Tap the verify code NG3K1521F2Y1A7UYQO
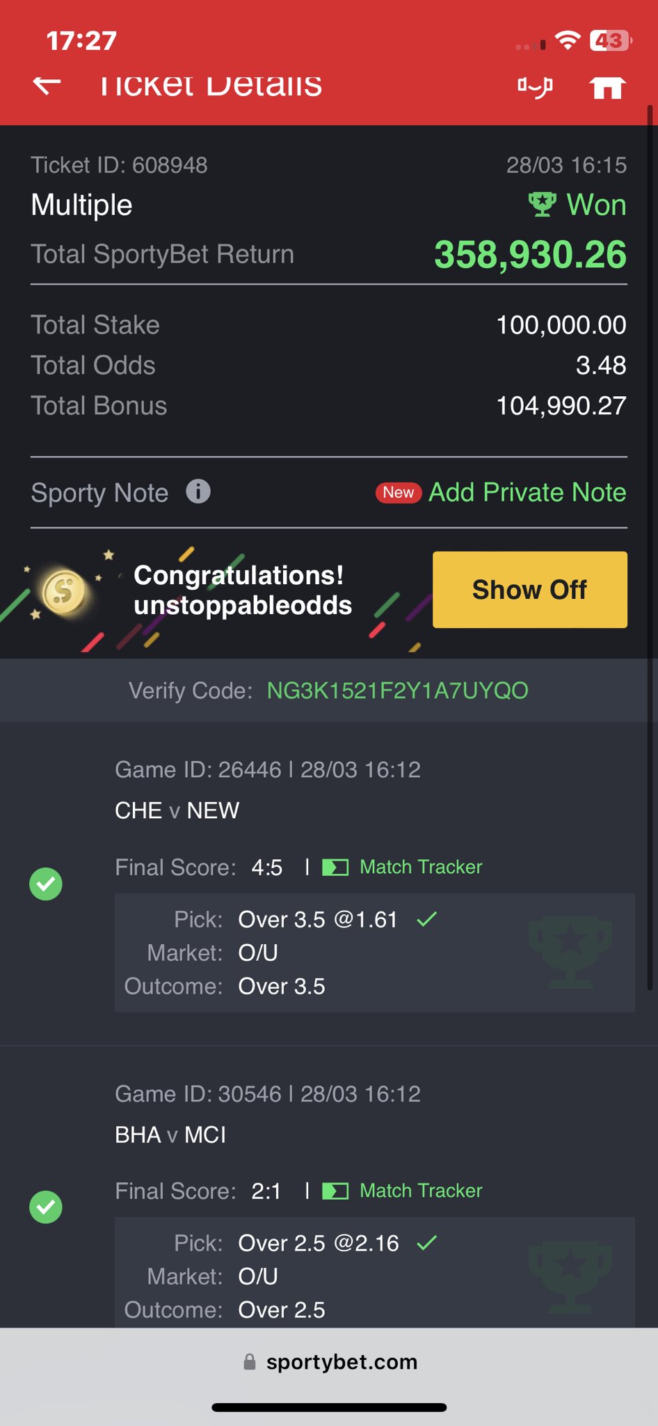 tap(397, 691)
